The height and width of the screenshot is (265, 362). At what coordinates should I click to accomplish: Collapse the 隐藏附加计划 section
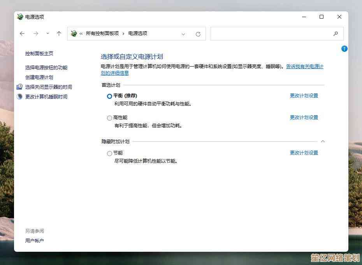[x=322, y=142]
